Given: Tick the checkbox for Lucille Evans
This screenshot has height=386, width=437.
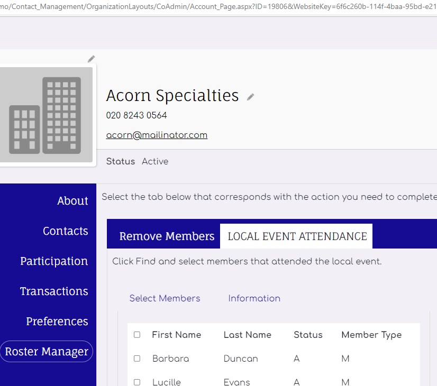Looking at the screenshot, I should (x=137, y=382).
